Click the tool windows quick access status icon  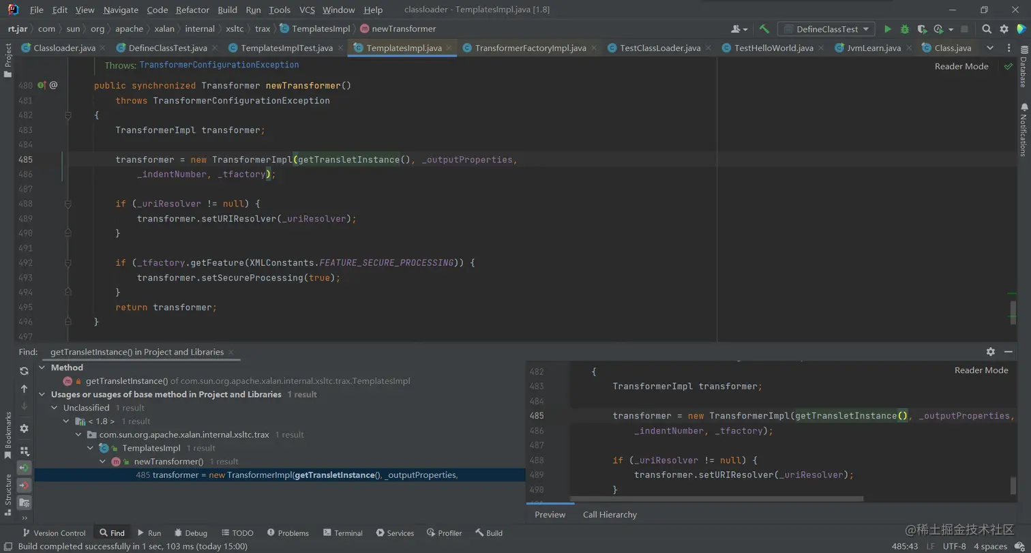[8, 546]
